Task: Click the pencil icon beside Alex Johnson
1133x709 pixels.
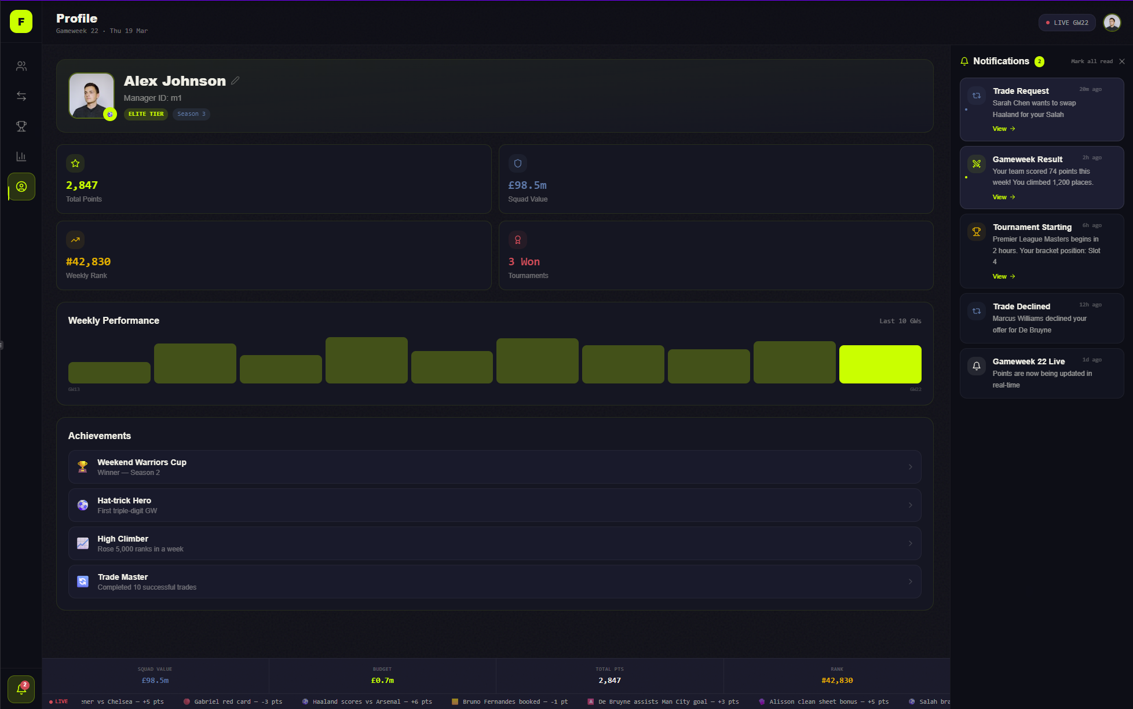Action: [x=235, y=81]
